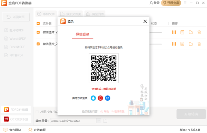Open PDF文件编辑 tool

(16, 110)
